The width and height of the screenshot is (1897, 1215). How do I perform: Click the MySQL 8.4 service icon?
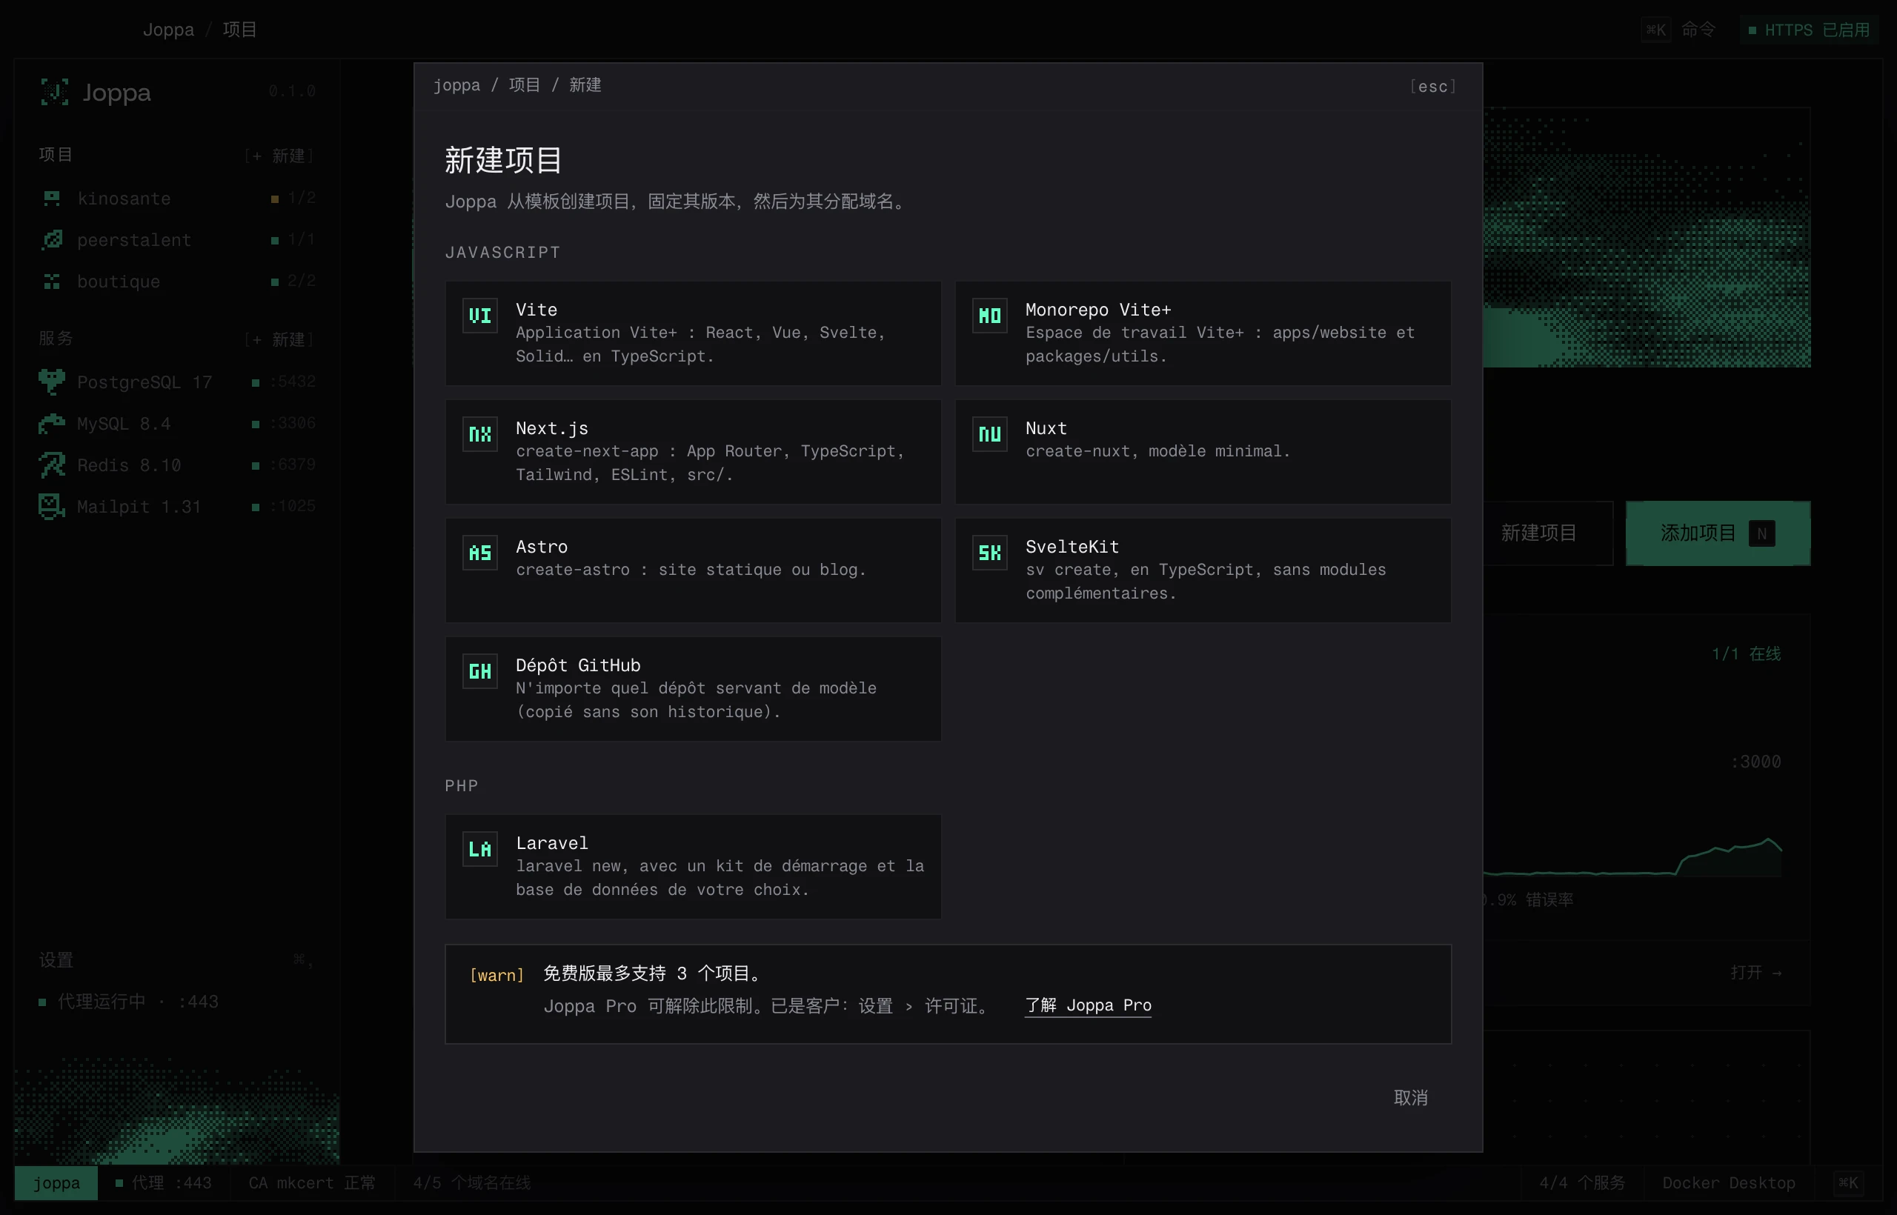coord(52,424)
